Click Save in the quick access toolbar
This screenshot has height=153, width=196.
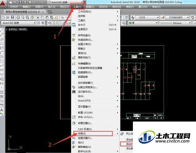pos(20,2)
